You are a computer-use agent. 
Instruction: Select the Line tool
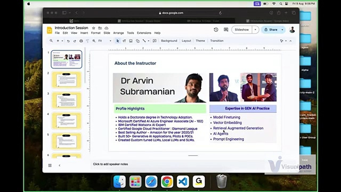click(x=144, y=41)
